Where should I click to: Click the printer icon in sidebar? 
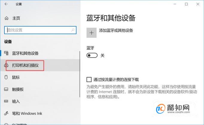click(6, 65)
